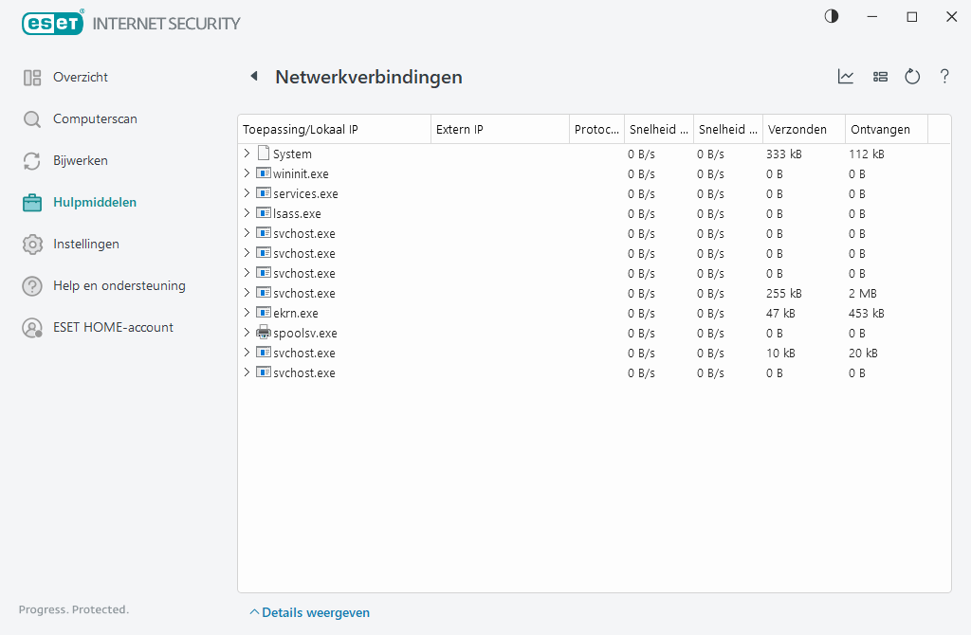Open the speed graph icon
971x635 pixels.
(846, 77)
